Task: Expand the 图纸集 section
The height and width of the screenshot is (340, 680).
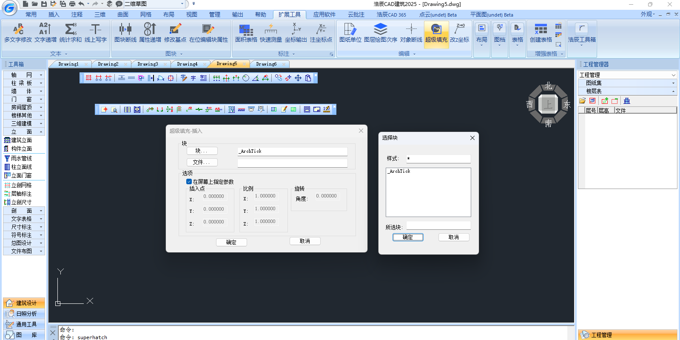Action: (x=673, y=83)
